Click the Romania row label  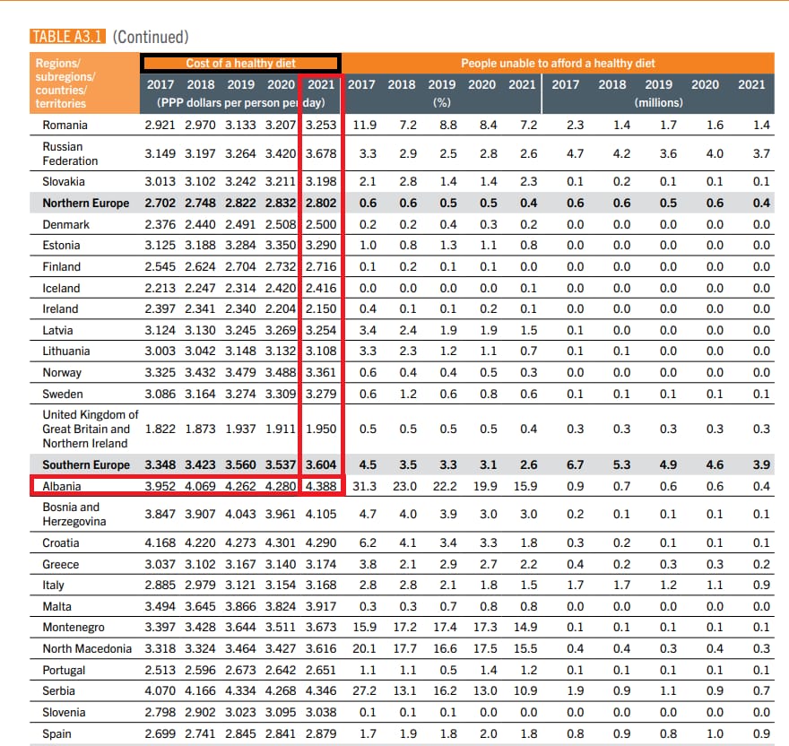click(x=65, y=125)
